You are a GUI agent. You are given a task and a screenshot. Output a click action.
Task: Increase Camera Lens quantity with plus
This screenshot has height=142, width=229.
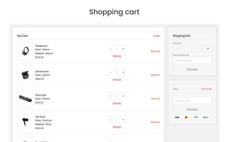pos(123,72)
